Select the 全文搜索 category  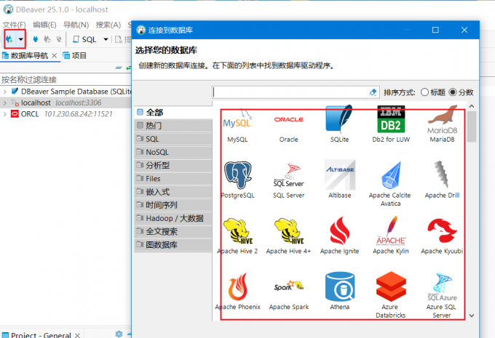(173, 231)
